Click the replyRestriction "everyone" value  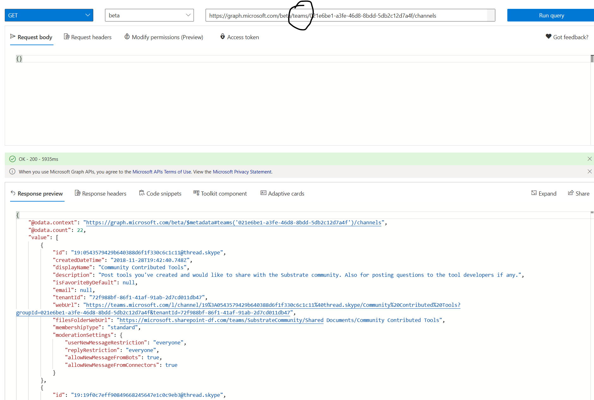click(141, 350)
